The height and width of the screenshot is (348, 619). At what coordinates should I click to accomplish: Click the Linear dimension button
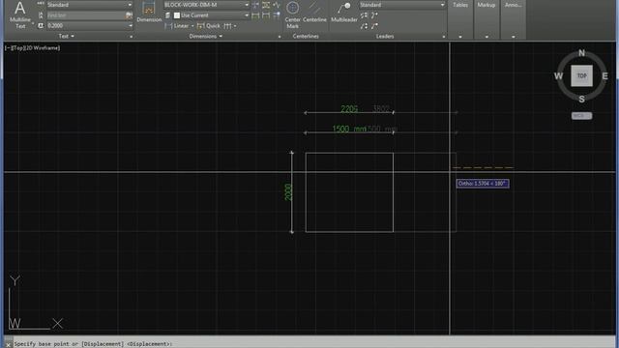pyautogui.click(x=176, y=26)
